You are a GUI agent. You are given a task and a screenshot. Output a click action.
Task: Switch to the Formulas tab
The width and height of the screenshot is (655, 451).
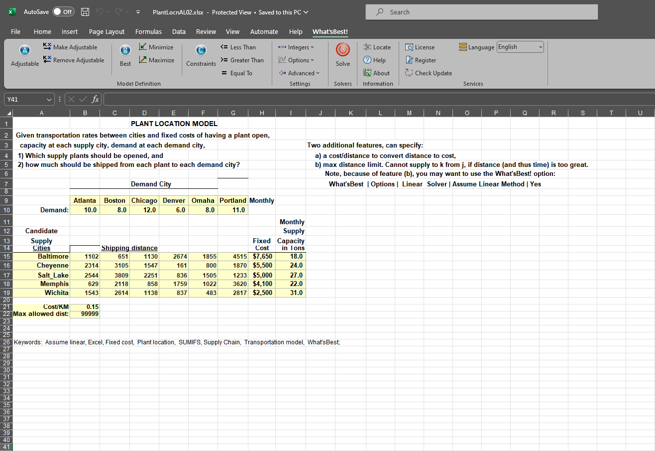(x=148, y=31)
